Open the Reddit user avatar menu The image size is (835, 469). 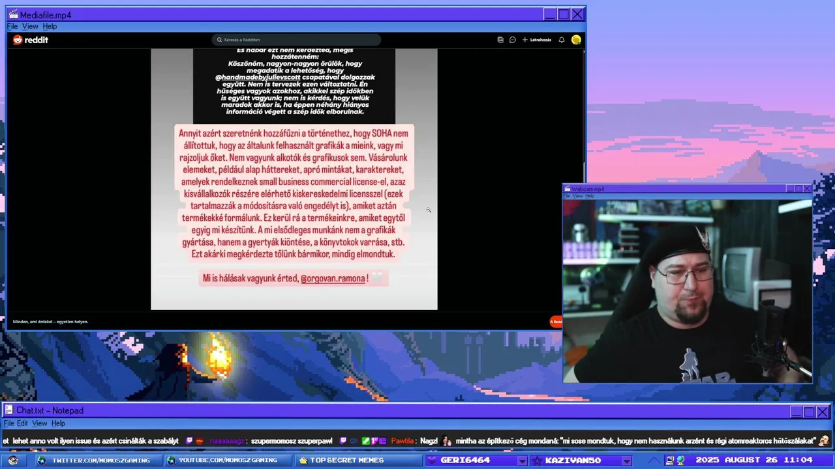click(x=576, y=40)
